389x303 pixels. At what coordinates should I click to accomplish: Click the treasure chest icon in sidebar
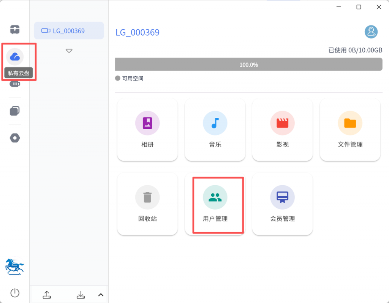[15, 30]
